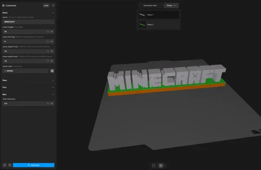Image resolution: width=261 pixels, height=170 pixels.
Task: Click the reset undo icon near Generate
Action: pos(10,165)
